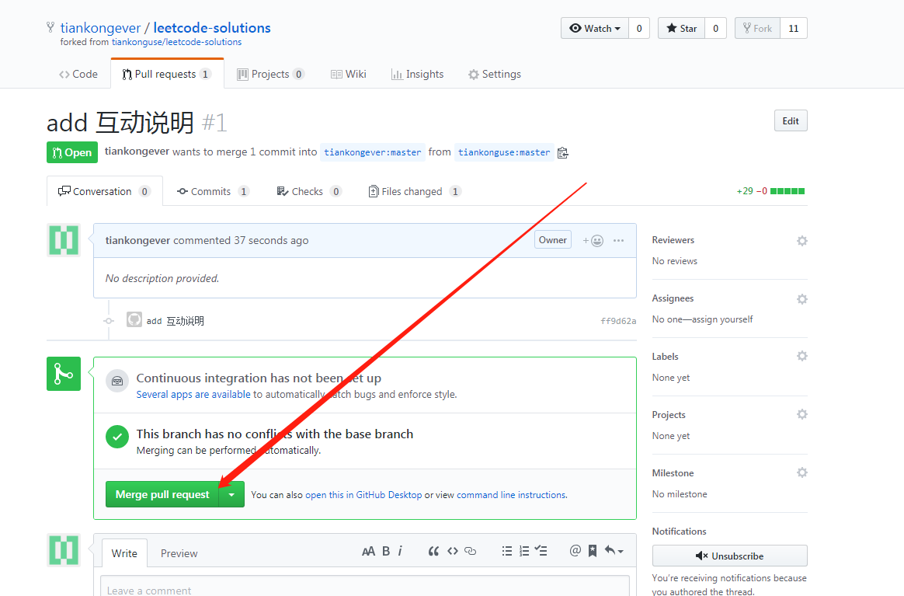The width and height of the screenshot is (904, 596).
Task: Expand the merge method dropdown arrow
Action: (x=231, y=494)
